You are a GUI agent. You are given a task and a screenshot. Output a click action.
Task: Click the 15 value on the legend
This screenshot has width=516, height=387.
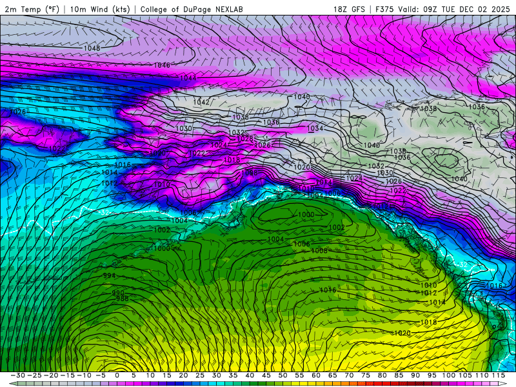pyautogui.click(x=167, y=375)
